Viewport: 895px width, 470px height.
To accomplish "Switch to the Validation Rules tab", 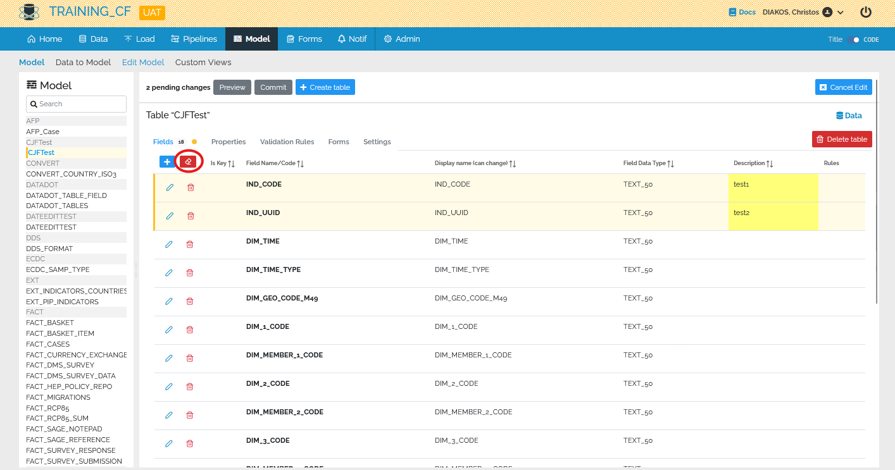I will click(x=287, y=142).
